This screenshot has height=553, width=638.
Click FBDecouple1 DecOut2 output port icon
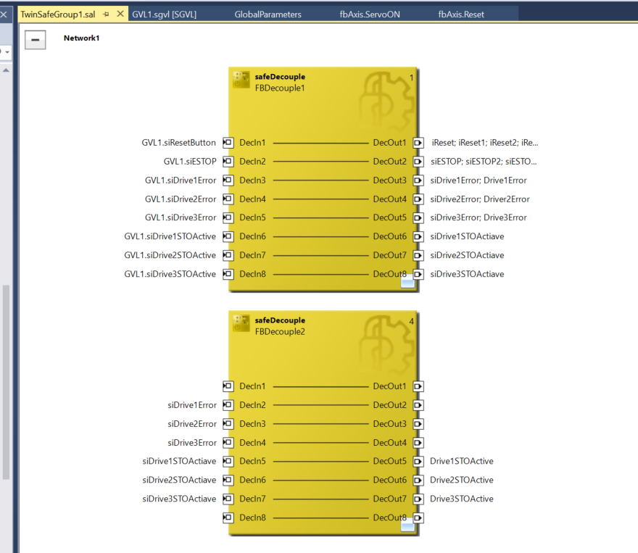pos(418,162)
